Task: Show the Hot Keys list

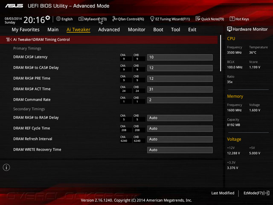Action: pyautogui.click(x=242, y=19)
